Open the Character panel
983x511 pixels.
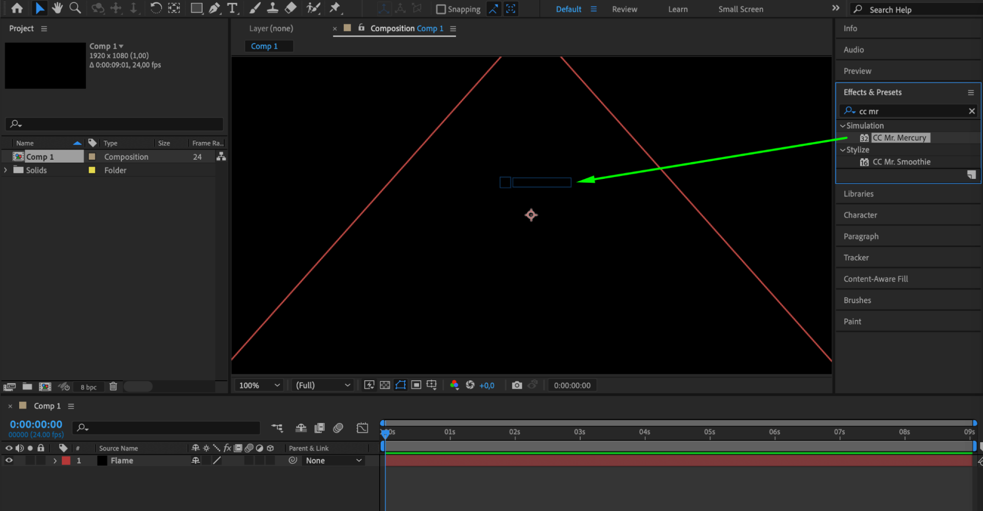coord(860,215)
